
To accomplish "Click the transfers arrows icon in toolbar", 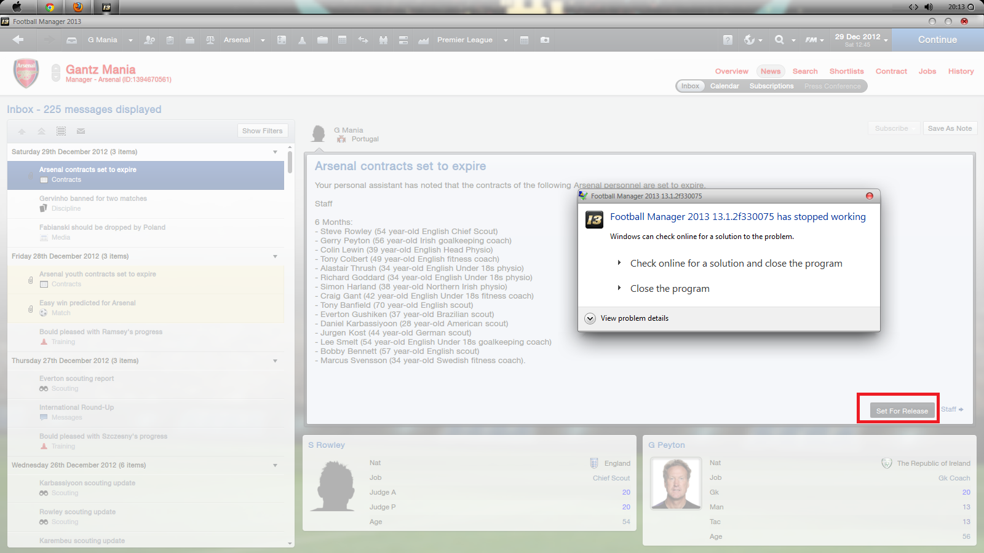I will 363,40.
